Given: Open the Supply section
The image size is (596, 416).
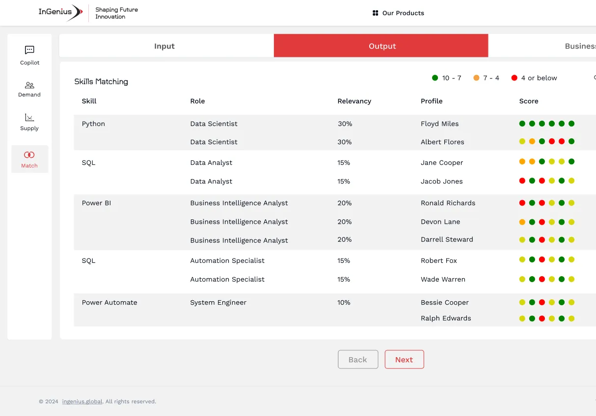Looking at the screenshot, I should [29, 120].
